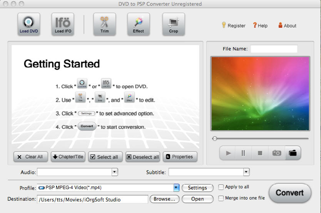This screenshot has height=213, width=321.
Task: Check Merge into one file option
Action: (221, 198)
